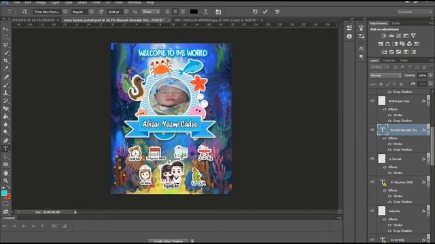Add a Curves adjustment
This screenshot has width=435, height=244.
click(x=398, y=36)
